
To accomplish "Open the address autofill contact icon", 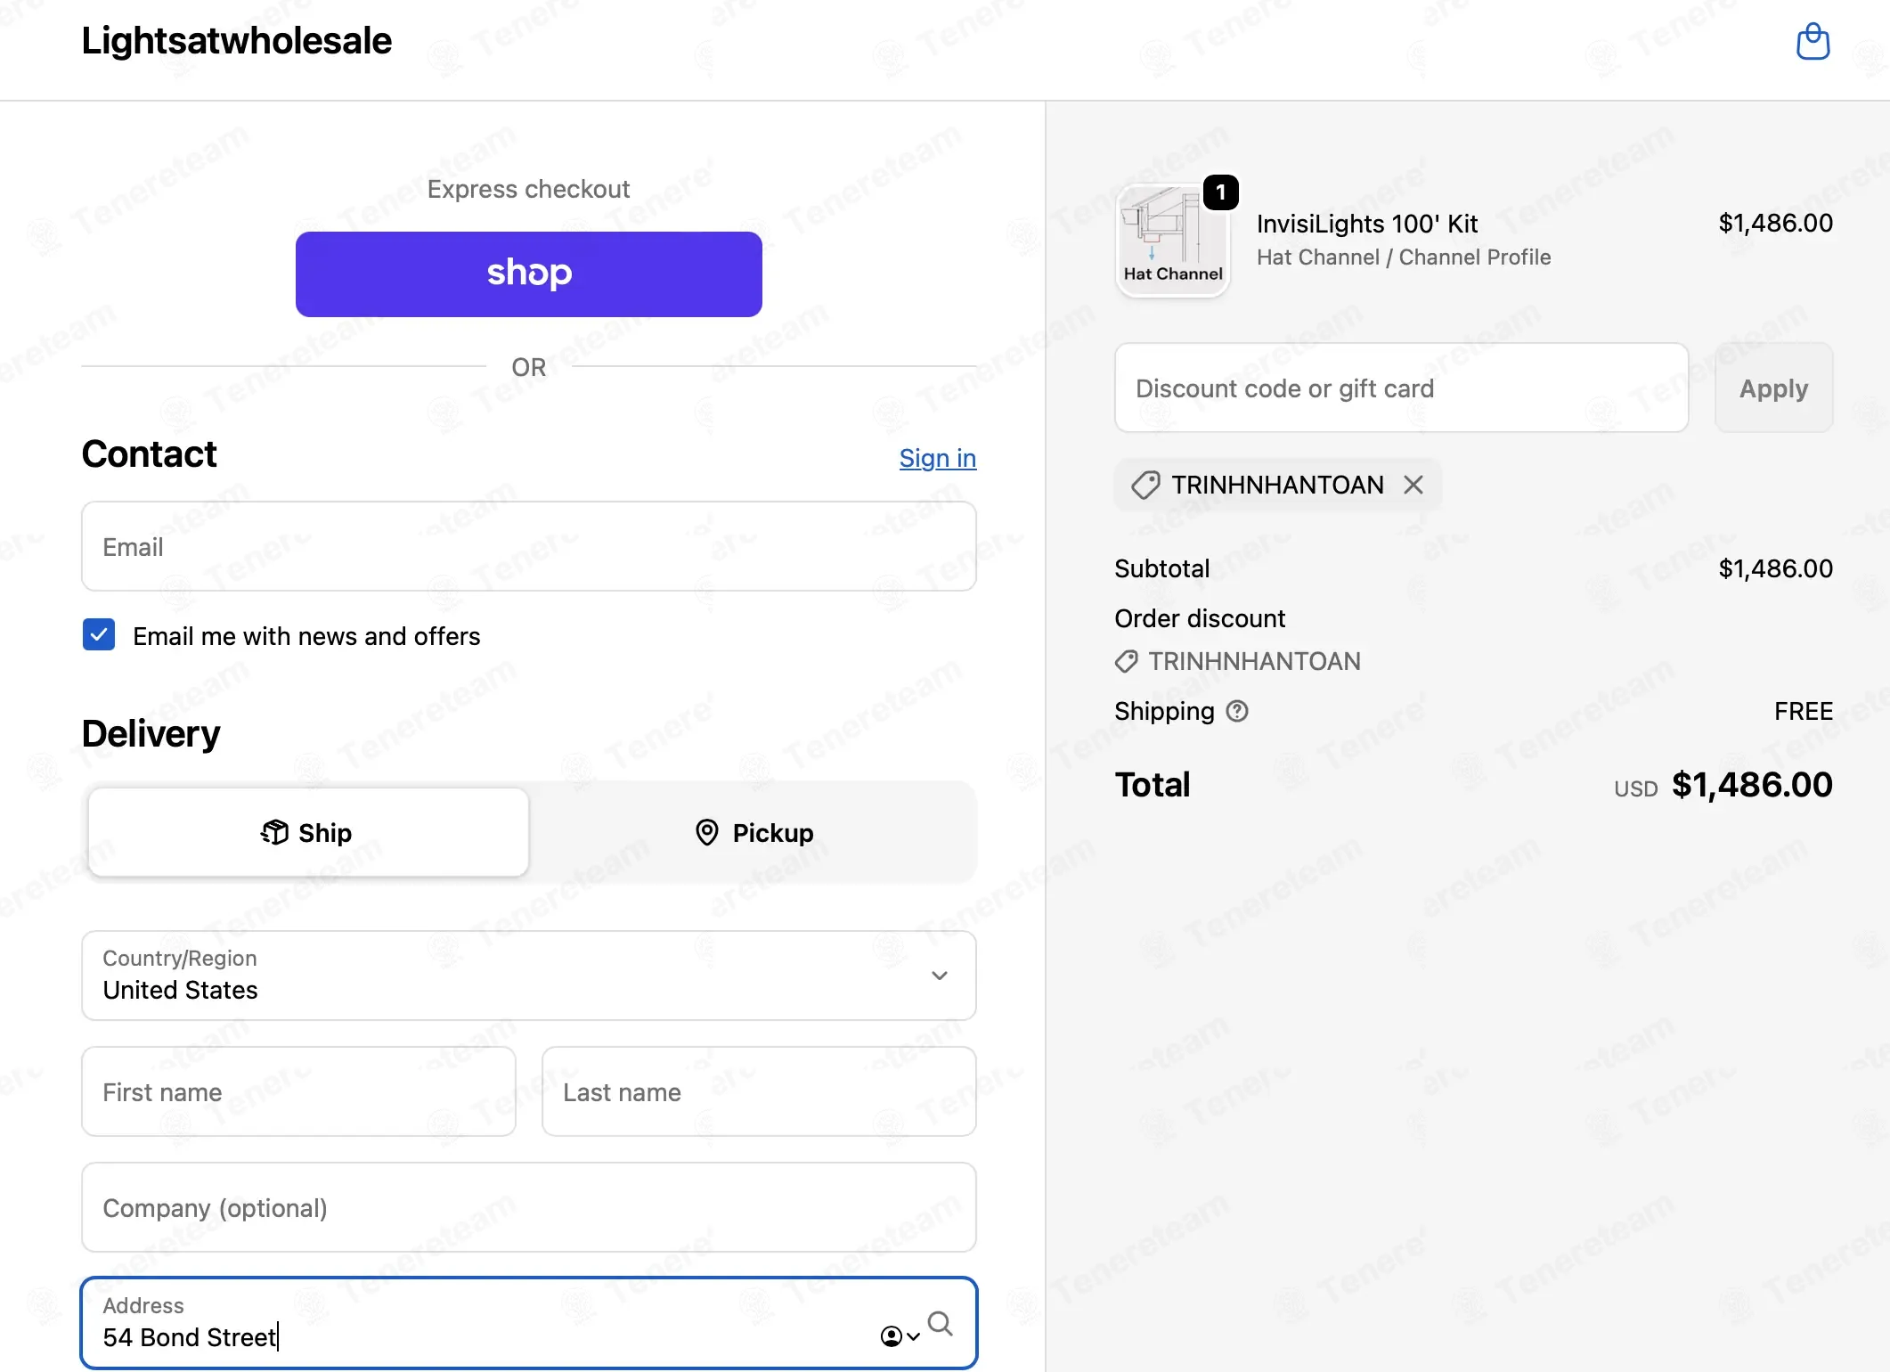I will pos(899,1336).
